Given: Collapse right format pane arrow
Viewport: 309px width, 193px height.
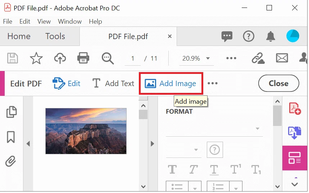Looking at the screenshot, I should point(152,143).
